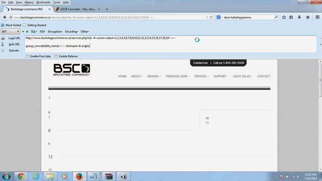Click the search magnifier icon

click(276, 17)
